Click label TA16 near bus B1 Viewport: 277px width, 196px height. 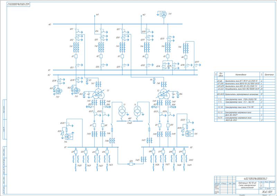pos(107,141)
